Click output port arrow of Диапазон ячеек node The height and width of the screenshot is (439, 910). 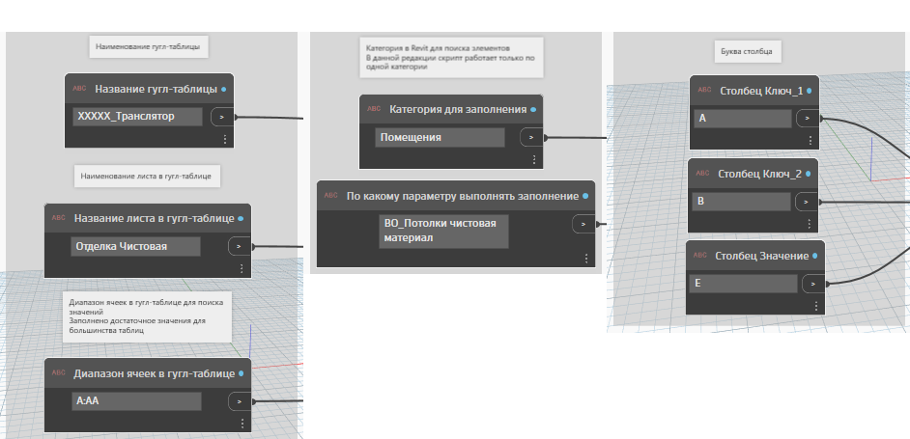[238, 400]
